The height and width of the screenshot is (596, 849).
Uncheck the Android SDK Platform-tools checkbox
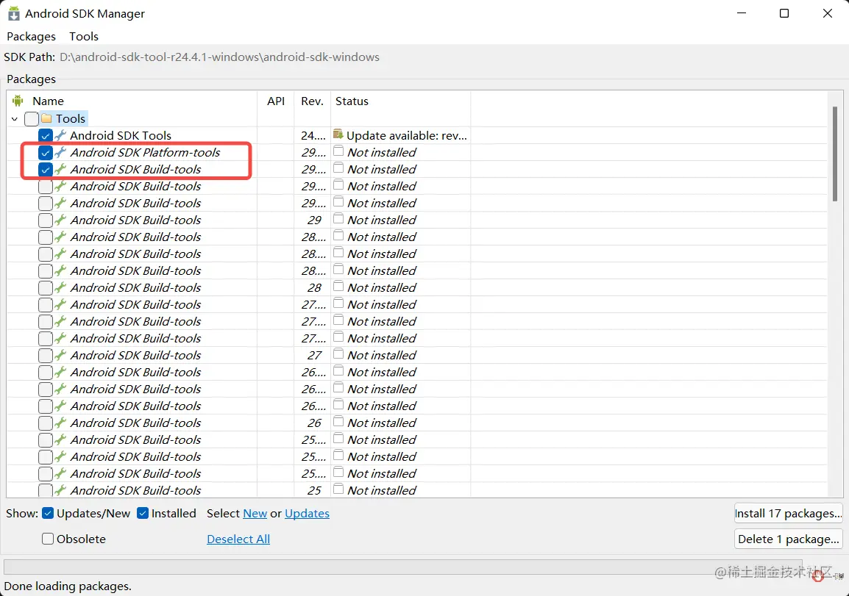tap(46, 153)
